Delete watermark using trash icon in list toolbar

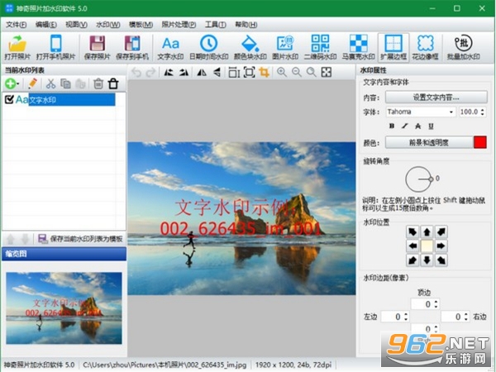click(98, 83)
